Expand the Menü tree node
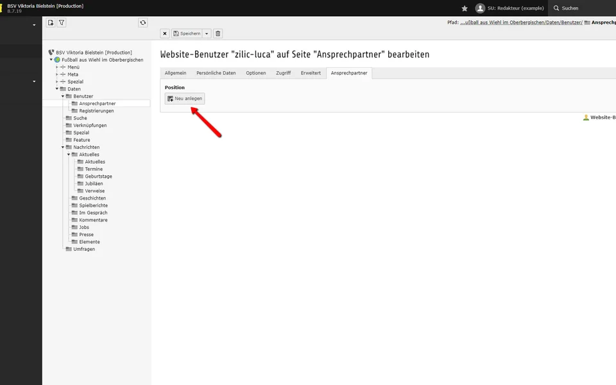 pyautogui.click(x=57, y=67)
